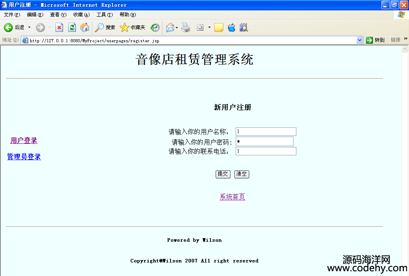Focus the password input field
409x276 pixels.
tap(264, 141)
